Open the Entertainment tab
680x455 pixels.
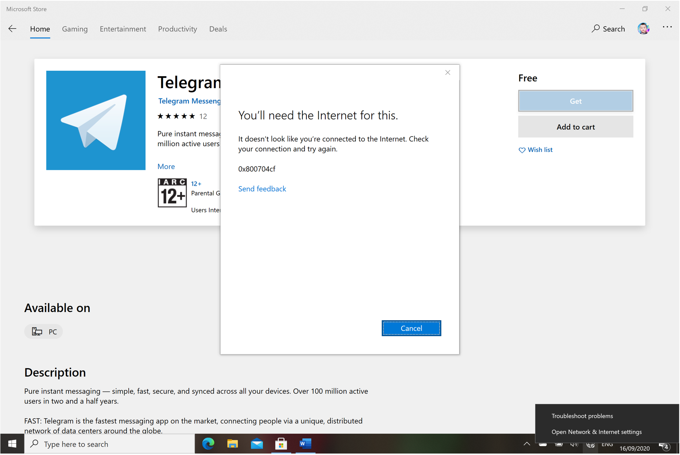(x=123, y=29)
